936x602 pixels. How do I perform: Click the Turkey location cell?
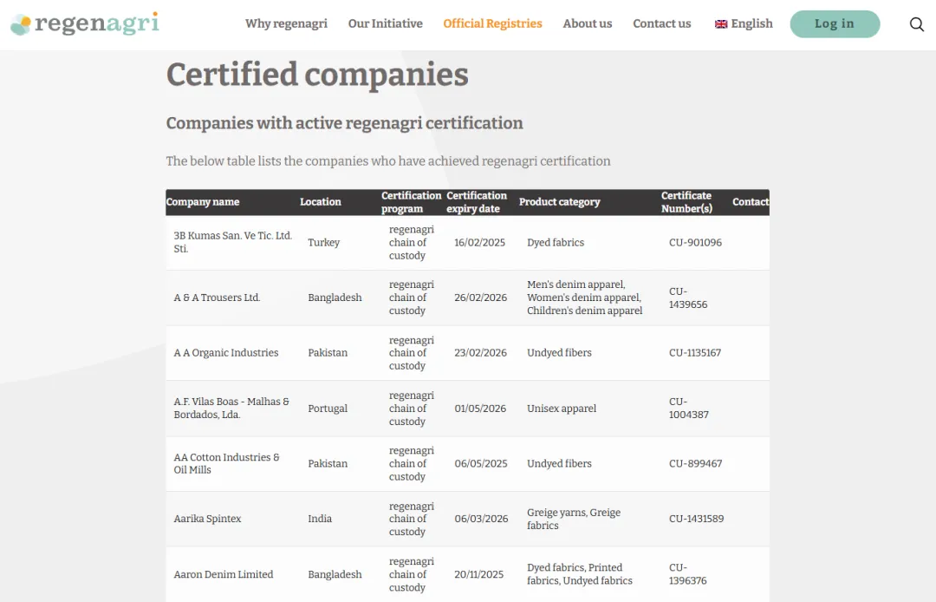point(323,242)
